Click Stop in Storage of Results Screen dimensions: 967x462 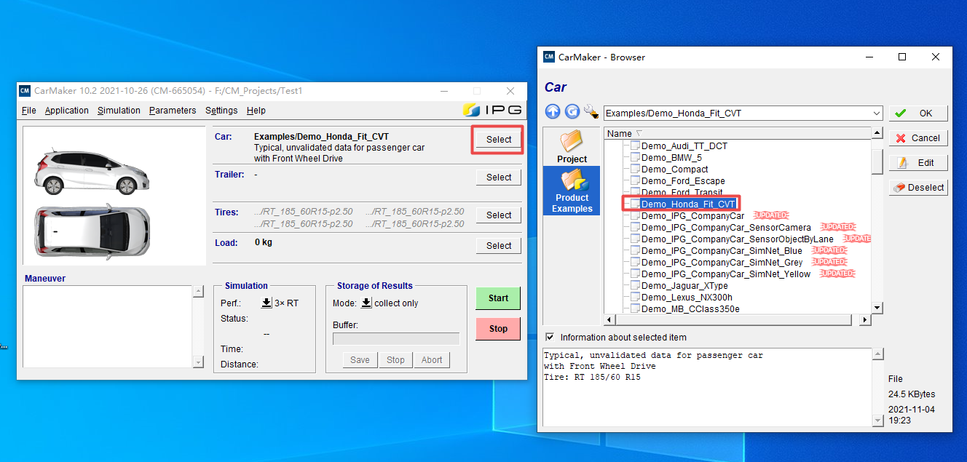point(395,359)
